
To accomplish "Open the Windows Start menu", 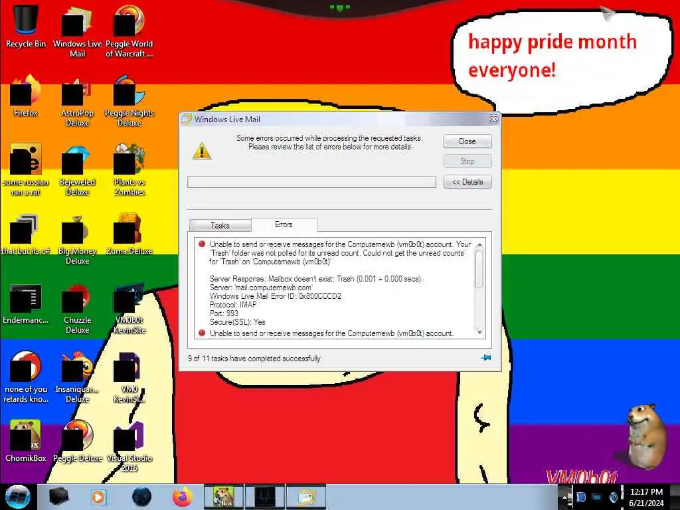I will [x=17, y=497].
